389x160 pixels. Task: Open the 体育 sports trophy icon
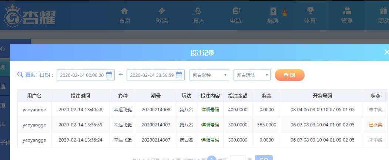310,11
